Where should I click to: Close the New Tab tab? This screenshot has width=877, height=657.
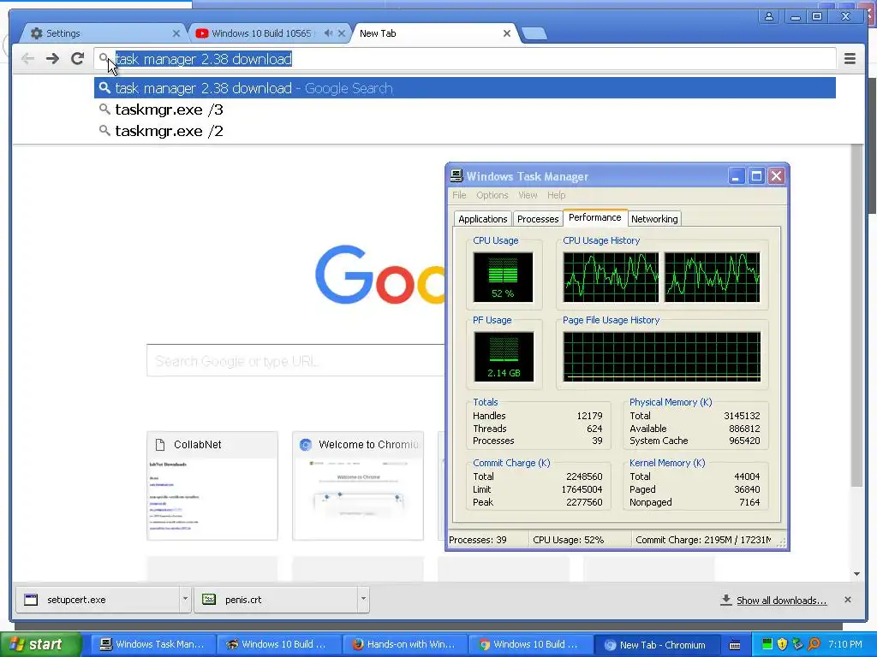[x=507, y=33]
